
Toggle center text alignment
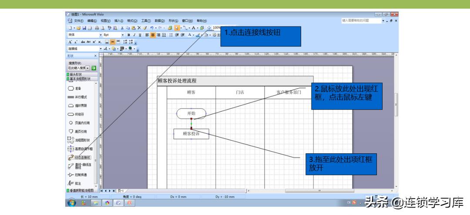(x=153, y=35)
